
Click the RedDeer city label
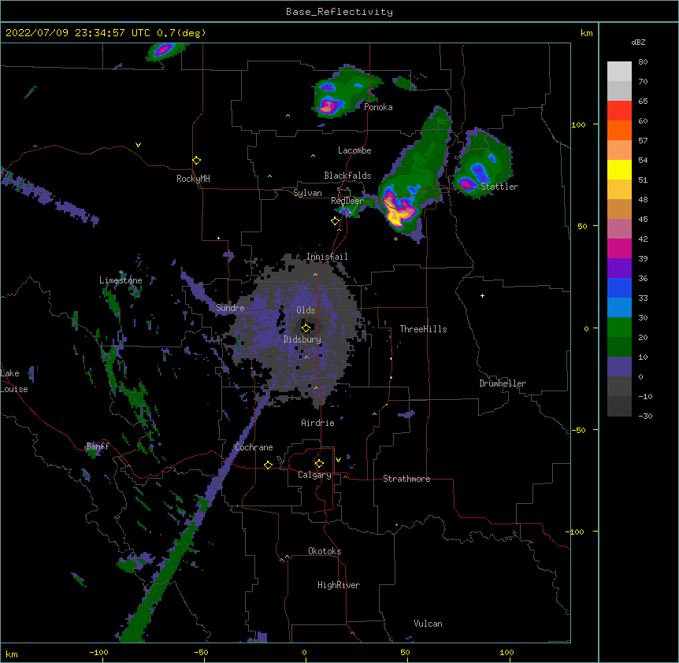pyautogui.click(x=347, y=201)
